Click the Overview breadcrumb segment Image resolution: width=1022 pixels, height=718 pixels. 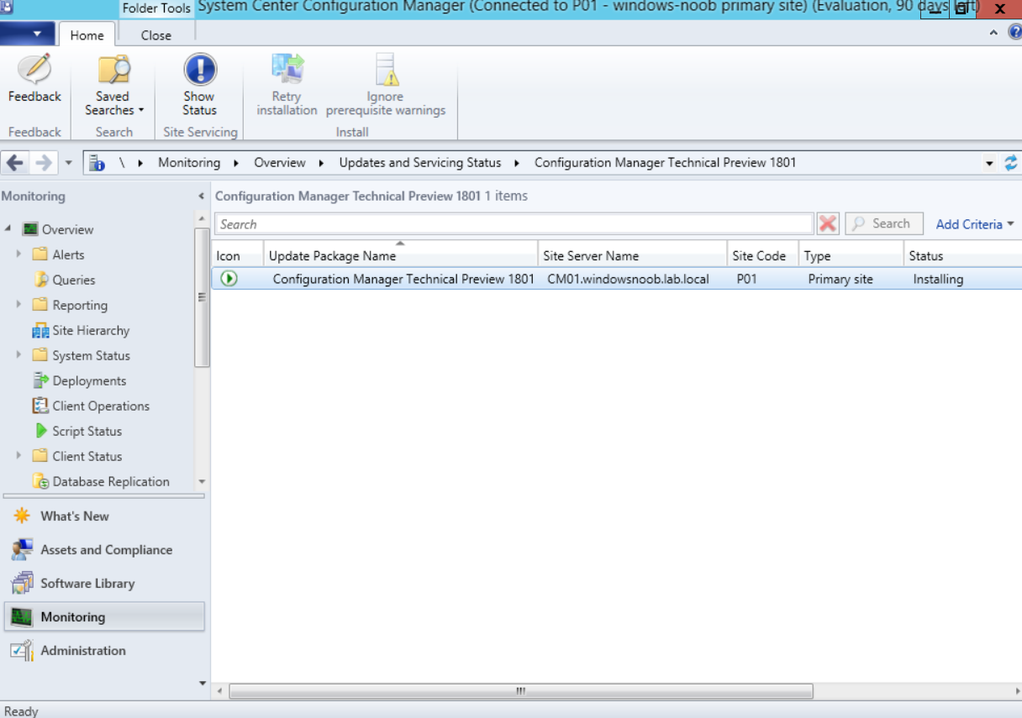(280, 163)
